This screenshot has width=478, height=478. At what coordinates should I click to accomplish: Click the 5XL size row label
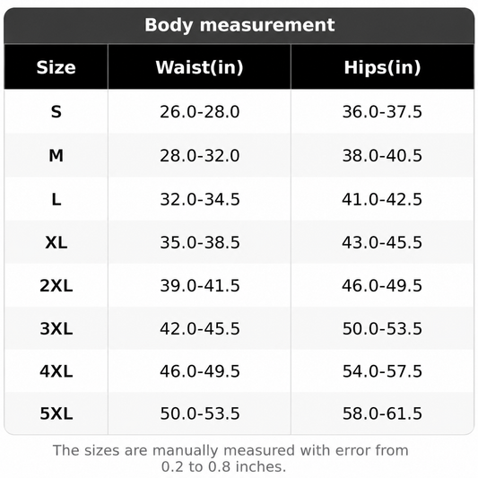pos(56,414)
